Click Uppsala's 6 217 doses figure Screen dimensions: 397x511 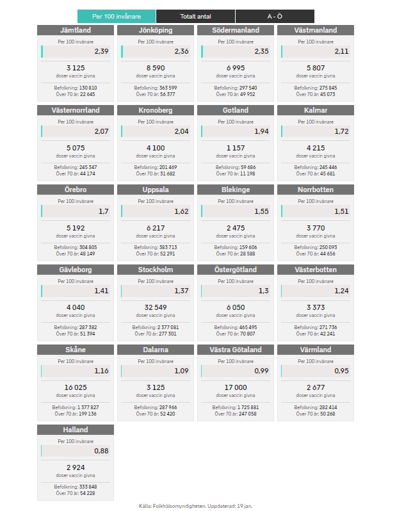(x=156, y=227)
